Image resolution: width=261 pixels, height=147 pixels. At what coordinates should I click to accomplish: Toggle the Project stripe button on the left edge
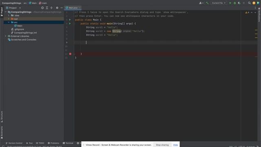click(2, 11)
